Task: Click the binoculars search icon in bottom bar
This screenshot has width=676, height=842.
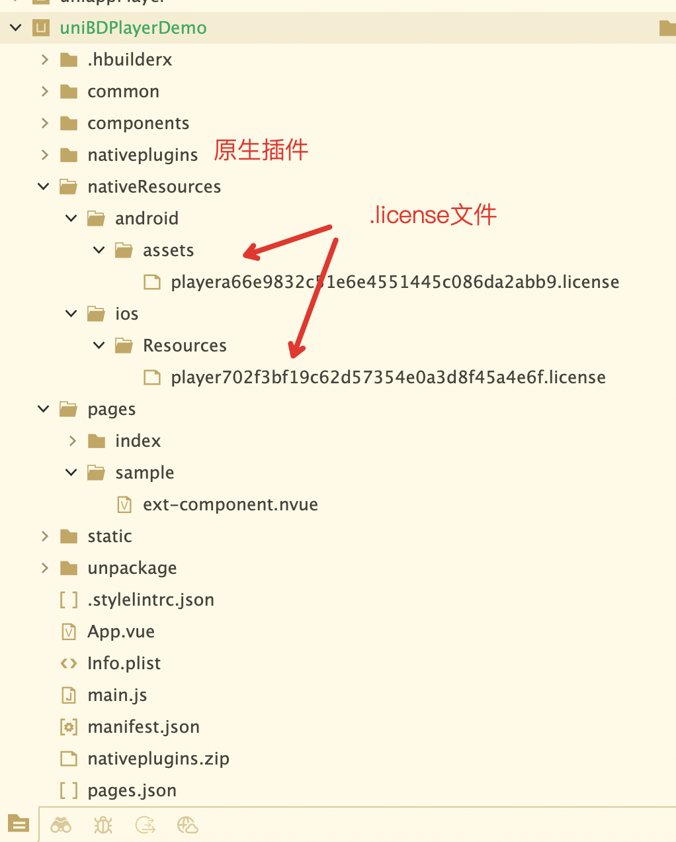Action: [x=61, y=825]
